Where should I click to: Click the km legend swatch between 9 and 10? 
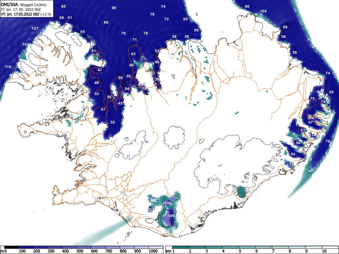(x=314, y=247)
